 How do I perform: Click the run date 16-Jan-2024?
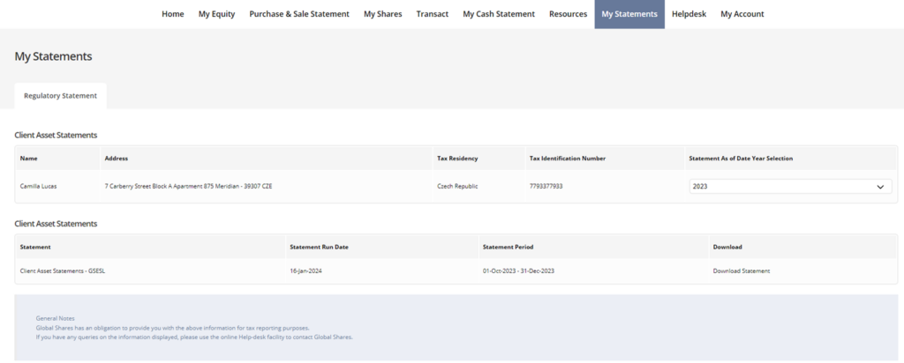(x=305, y=271)
